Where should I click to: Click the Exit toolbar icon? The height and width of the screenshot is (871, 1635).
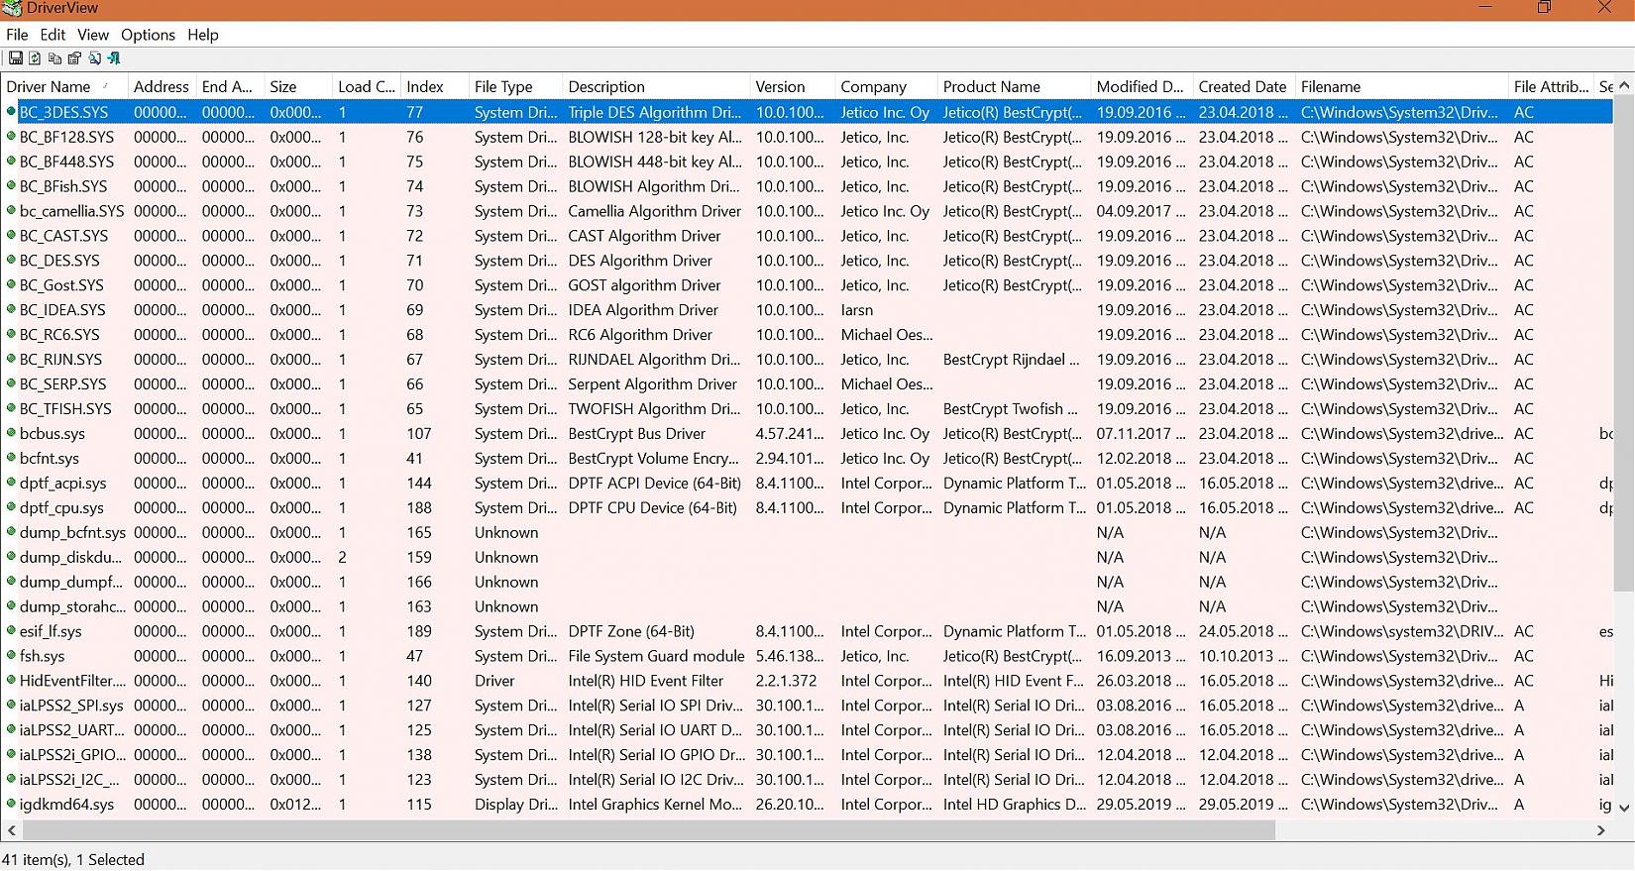click(x=114, y=58)
